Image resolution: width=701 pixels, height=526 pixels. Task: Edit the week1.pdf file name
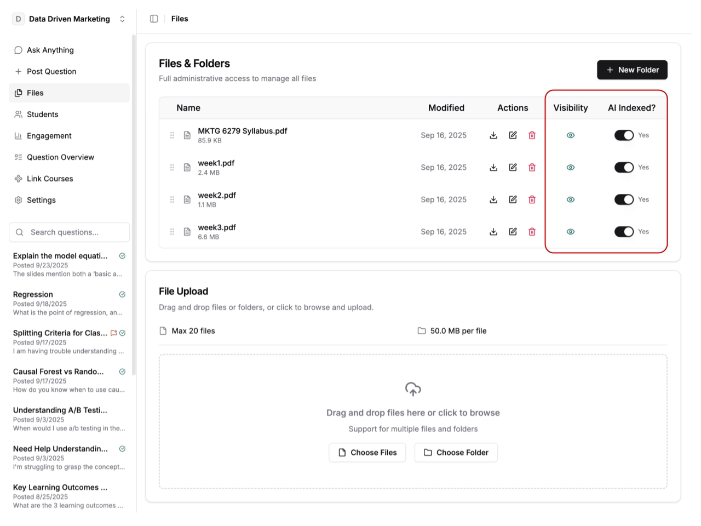click(x=513, y=168)
